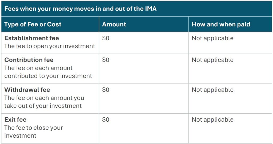This screenshot has height=144, width=273.
Task: Click "Not applicable" in the Contribution fee row
Action: 212,60
